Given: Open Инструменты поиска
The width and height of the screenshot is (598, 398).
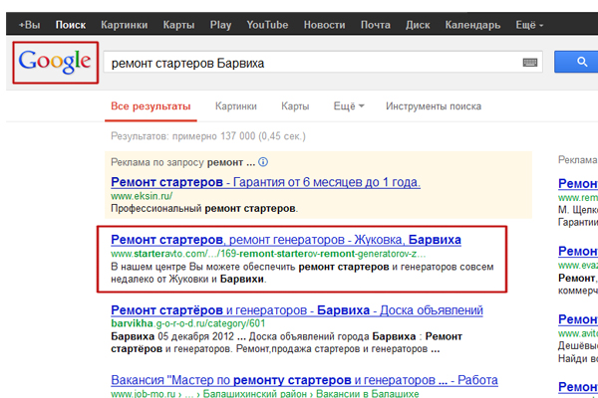Looking at the screenshot, I should click(434, 106).
